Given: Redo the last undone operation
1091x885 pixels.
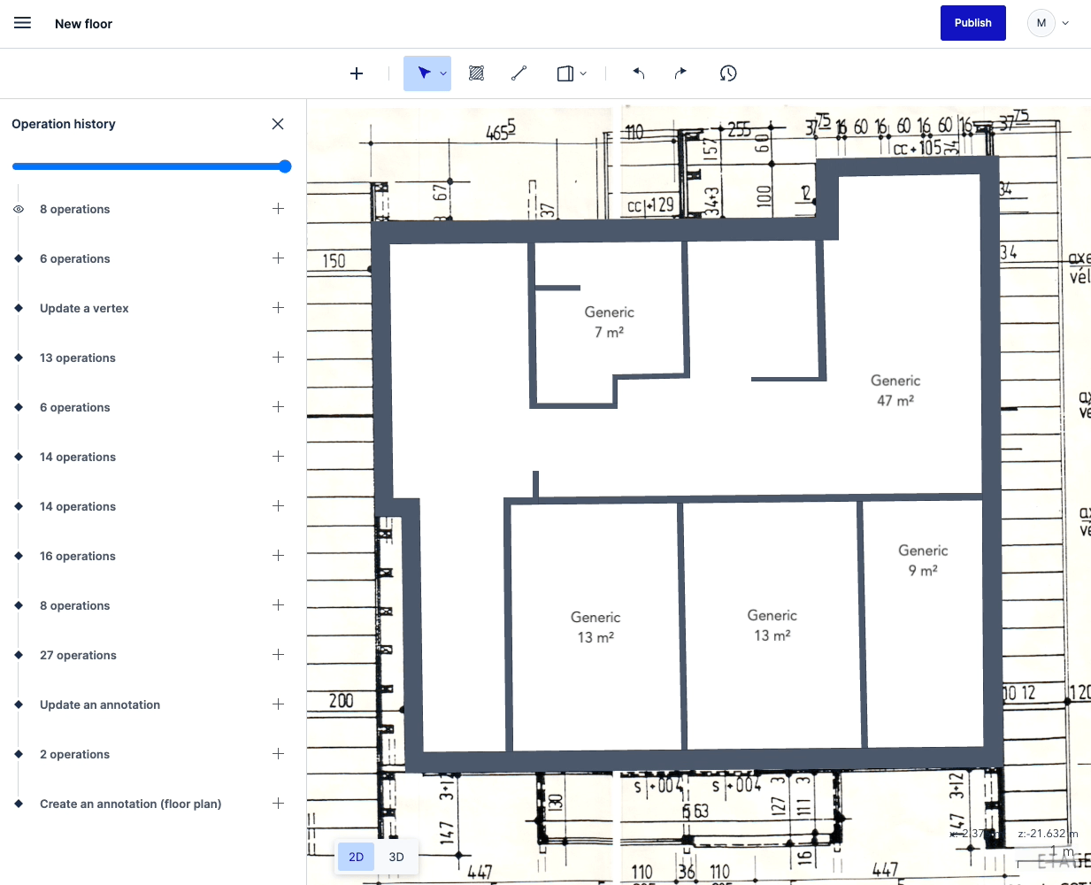Looking at the screenshot, I should (680, 73).
